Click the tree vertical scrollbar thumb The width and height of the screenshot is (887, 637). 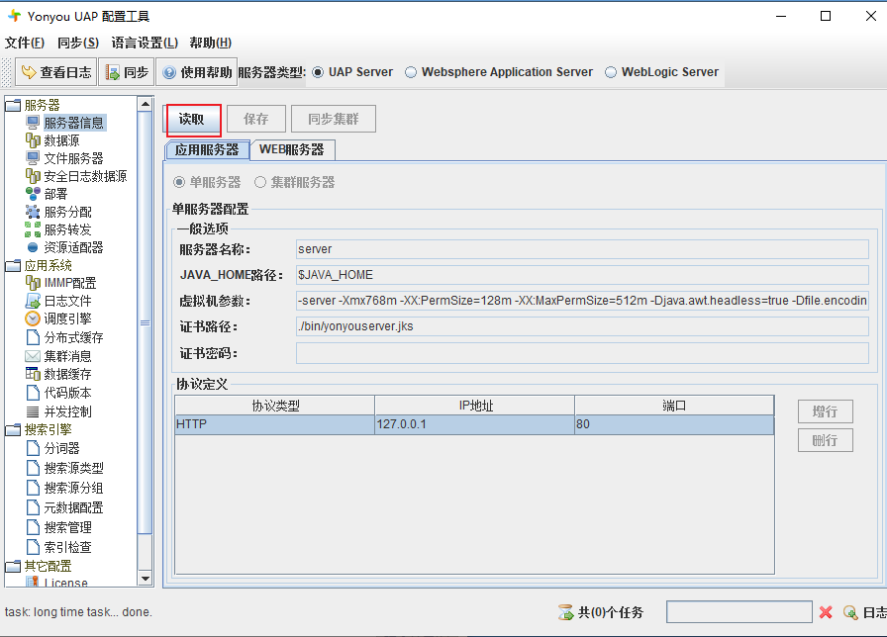[x=146, y=322]
